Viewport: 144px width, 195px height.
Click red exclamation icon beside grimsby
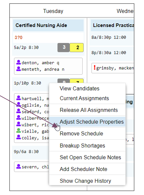(x=95, y=68)
